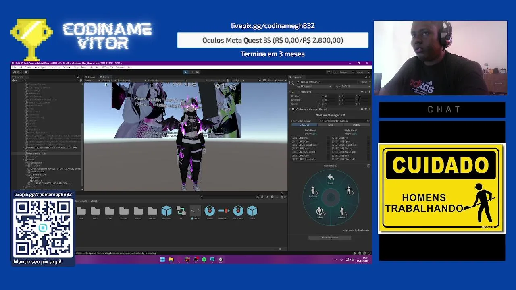Select VRCF Menu asset
This screenshot has width=516, height=290.
pos(238,213)
